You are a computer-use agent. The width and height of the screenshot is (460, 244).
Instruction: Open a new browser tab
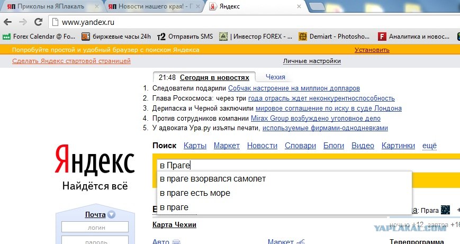point(316,6)
